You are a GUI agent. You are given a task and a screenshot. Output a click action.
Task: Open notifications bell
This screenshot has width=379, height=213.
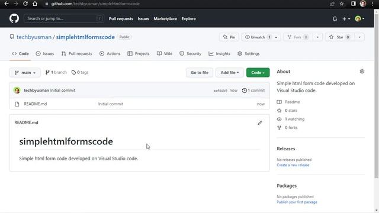pos(335,18)
